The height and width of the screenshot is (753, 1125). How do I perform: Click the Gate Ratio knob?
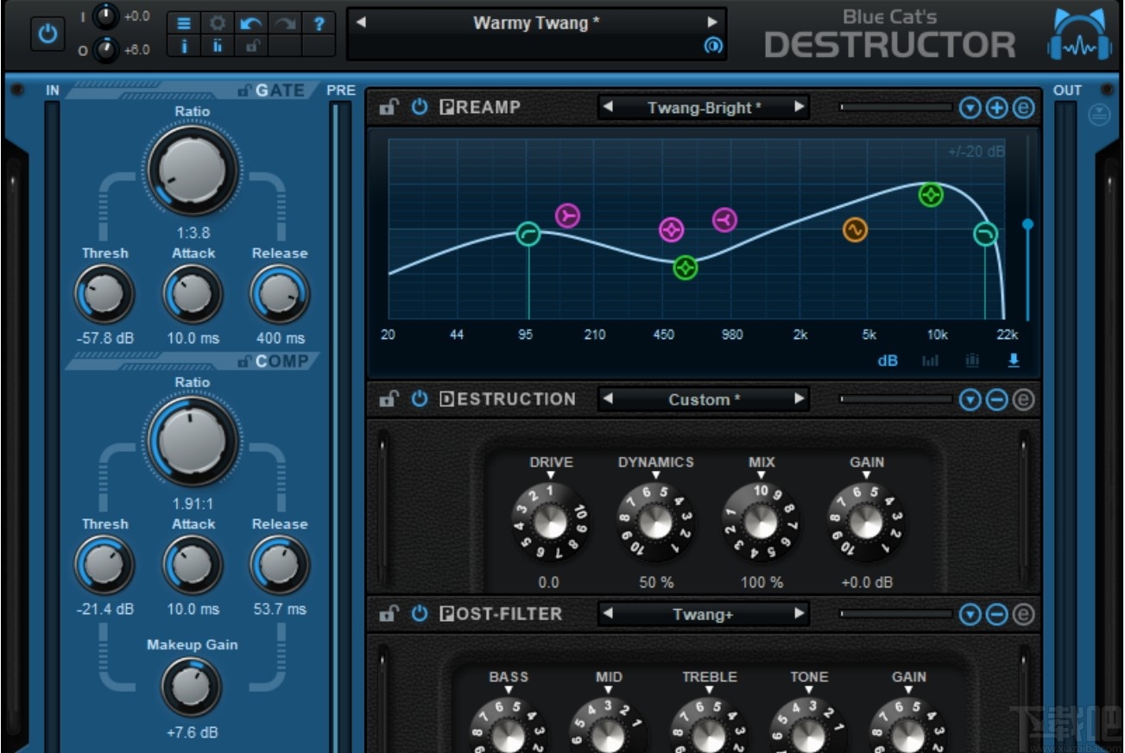click(193, 172)
